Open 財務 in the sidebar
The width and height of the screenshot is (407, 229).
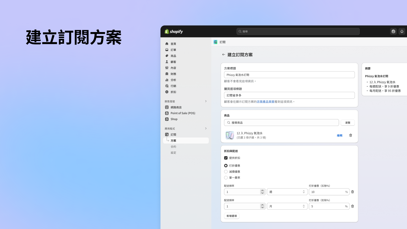tap(173, 74)
